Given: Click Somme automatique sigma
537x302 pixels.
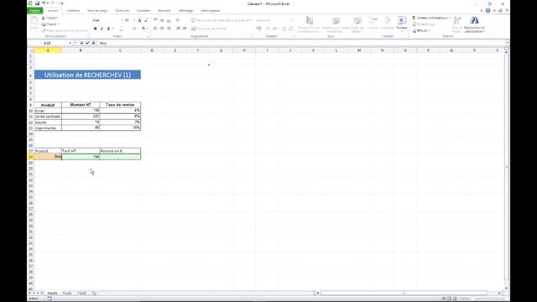Looking at the screenshot, I should (414, 18).
